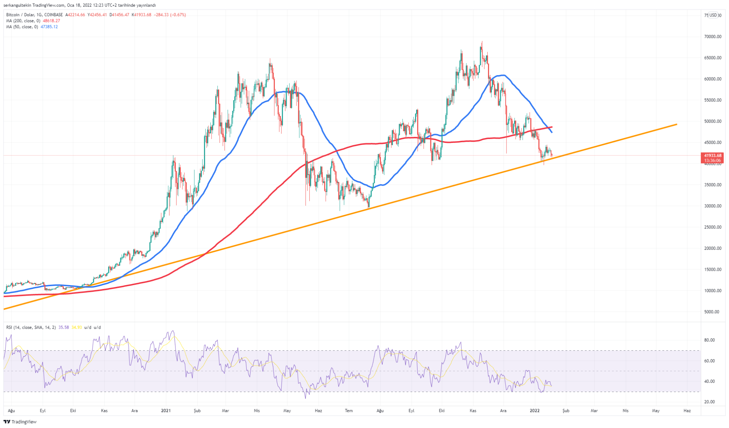Click the blue 47385.12 MA 50 value
This screenshot has width=729, height=428.
click(x=49, y=27)
